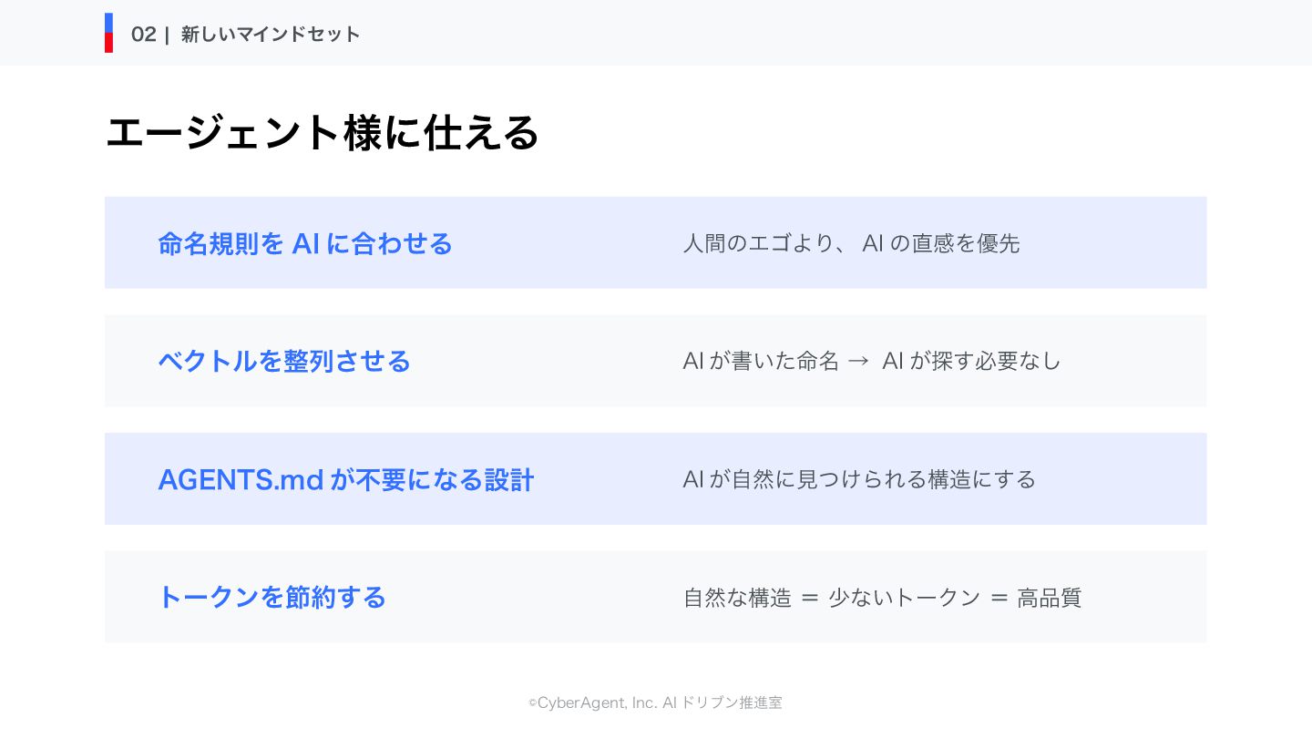Click the arrow symbol in the second row
The width and height of the screenshot is (1312, 738).
(x=858, y=362)
